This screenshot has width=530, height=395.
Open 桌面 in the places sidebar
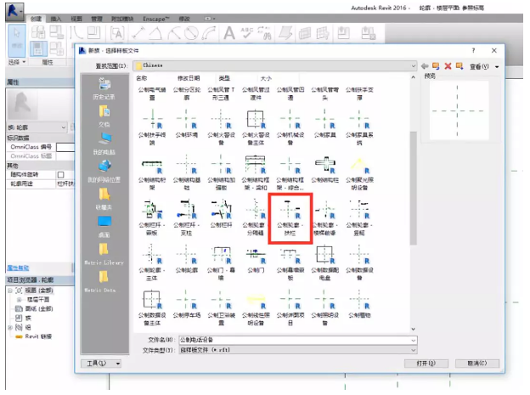pyautogui.click(x=104, y=227)
